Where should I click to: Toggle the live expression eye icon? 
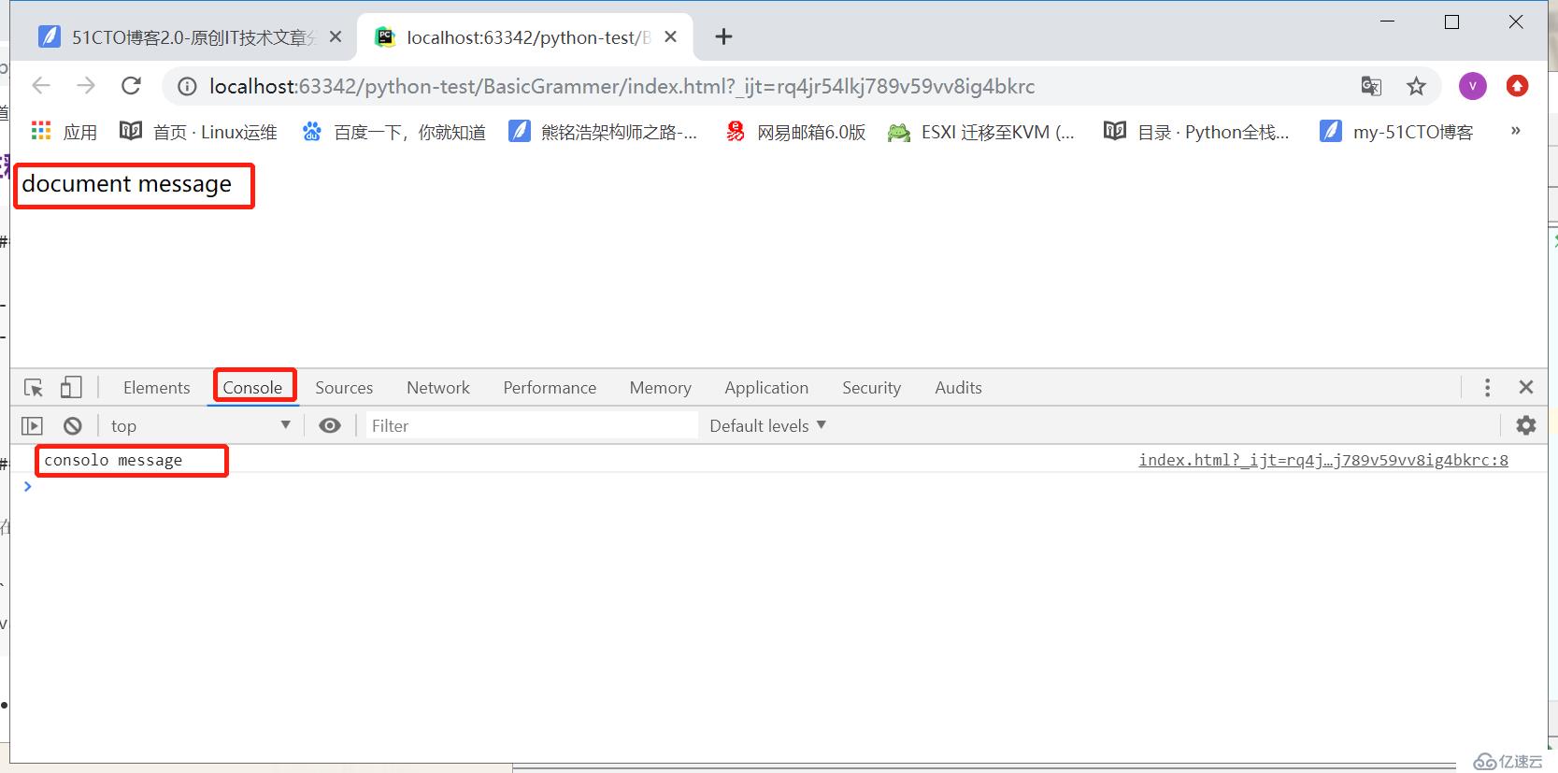[329, 426]
